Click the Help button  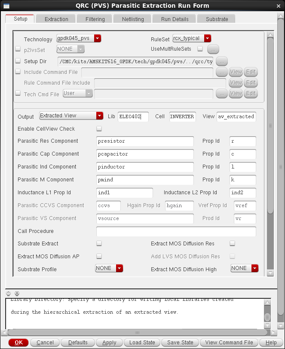click(x=271, y=342)
